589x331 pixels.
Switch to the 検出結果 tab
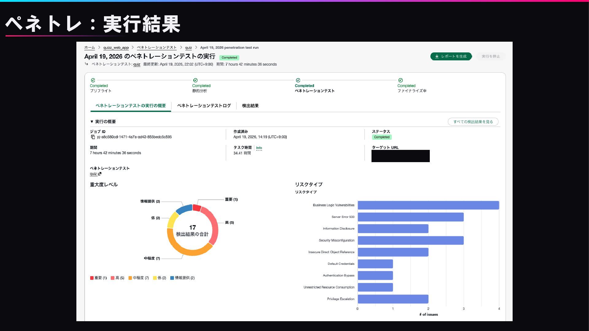250,106
